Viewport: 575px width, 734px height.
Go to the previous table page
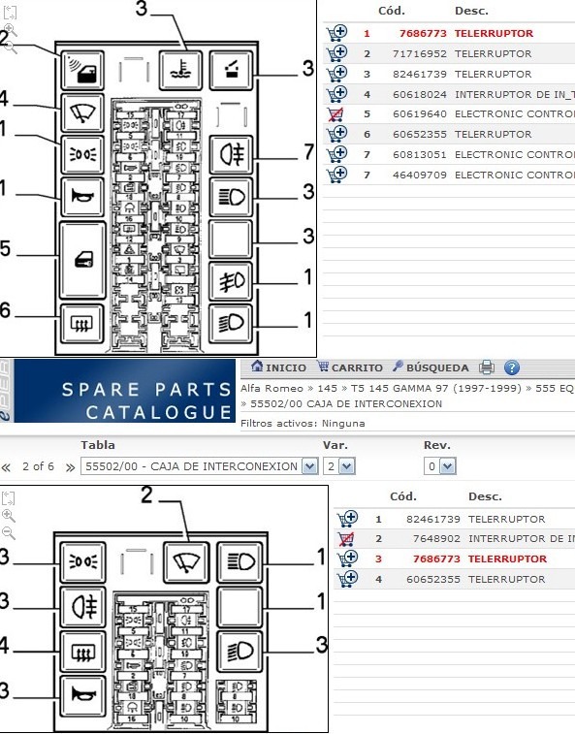6,467
